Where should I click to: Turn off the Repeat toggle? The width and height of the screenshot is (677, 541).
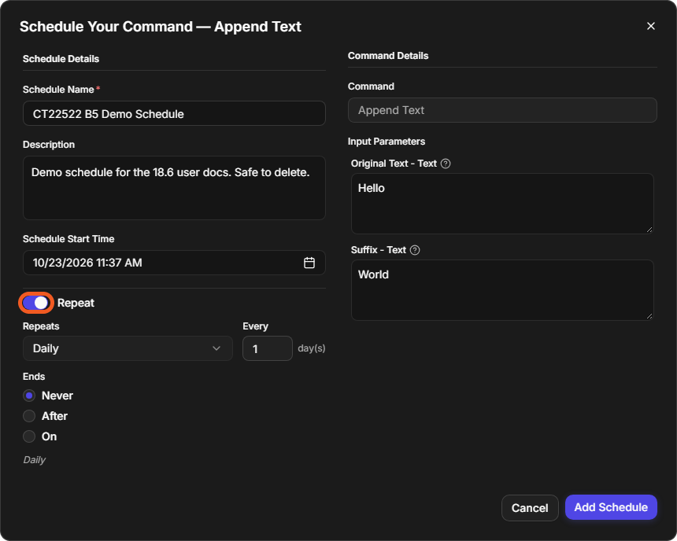point(35,303)
